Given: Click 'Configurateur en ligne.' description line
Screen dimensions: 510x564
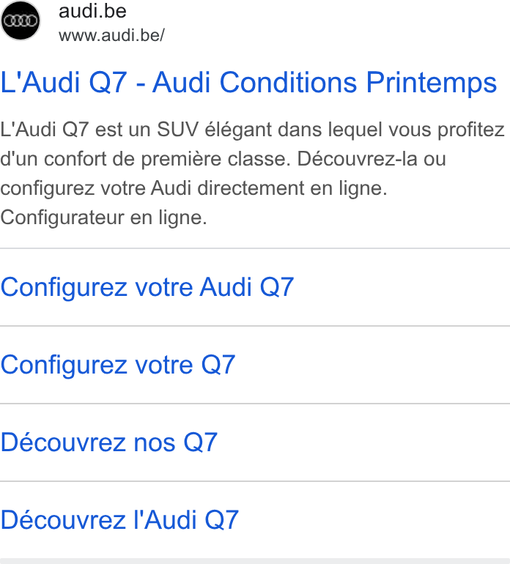Looking at the screenshot, I should click(x=103, y=218).
